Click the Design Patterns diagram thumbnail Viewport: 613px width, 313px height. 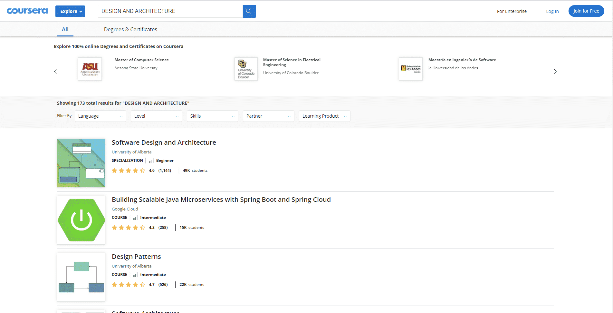(81, 277)
